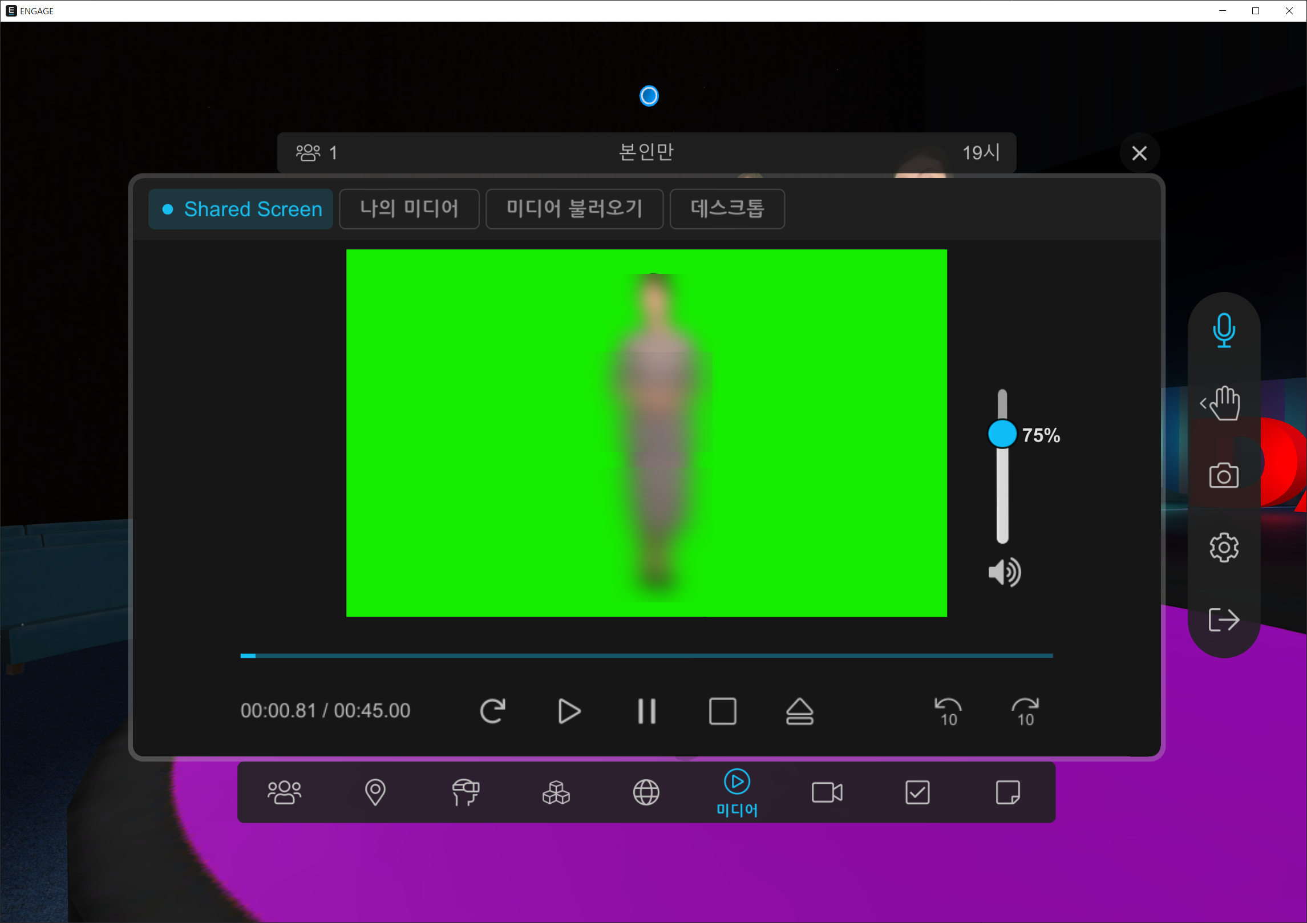Close the media panel with the X button
Screen dimensions: 1307x923
click(1139, 153)
